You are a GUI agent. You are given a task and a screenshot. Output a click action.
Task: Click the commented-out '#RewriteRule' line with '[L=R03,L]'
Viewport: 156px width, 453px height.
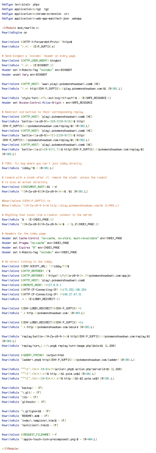[60, 206]
